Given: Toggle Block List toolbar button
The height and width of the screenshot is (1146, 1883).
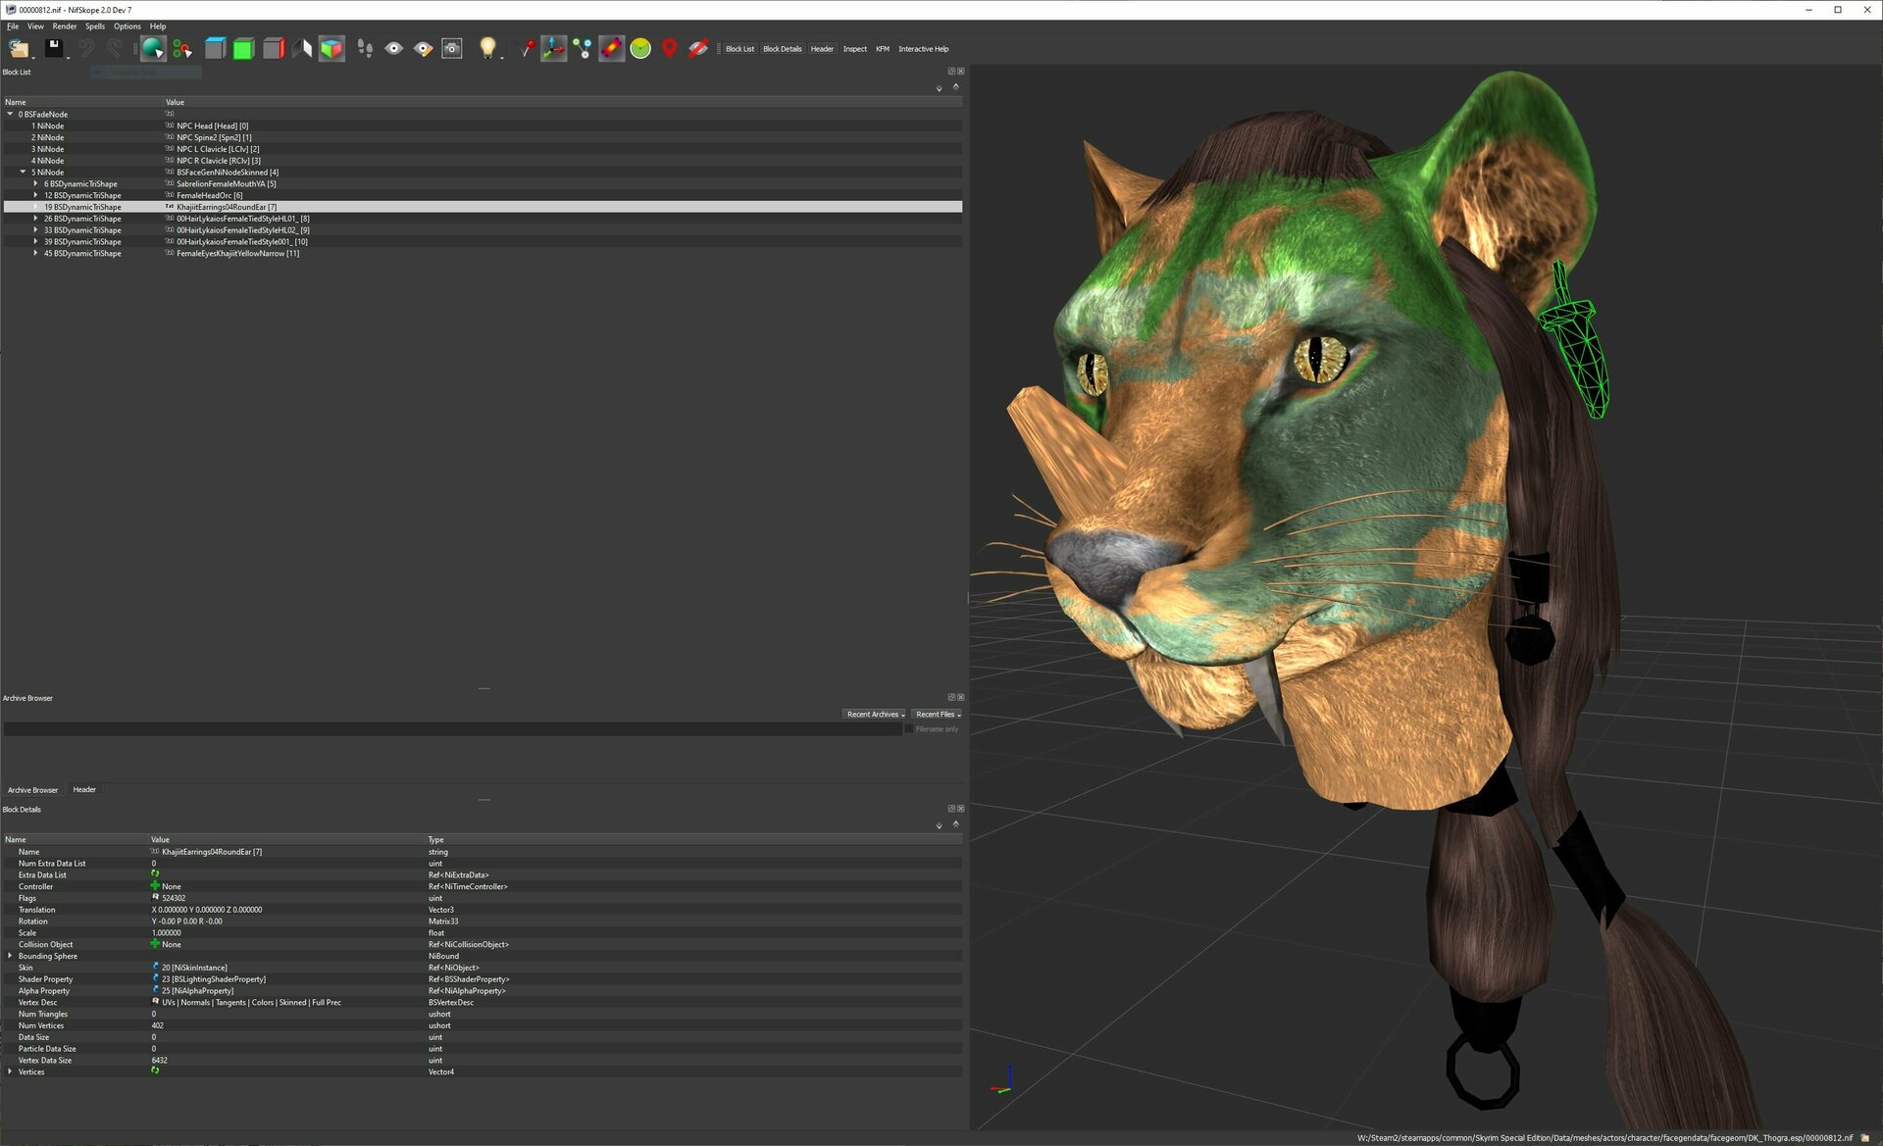Looking at the screenshot, I should 740,49.
